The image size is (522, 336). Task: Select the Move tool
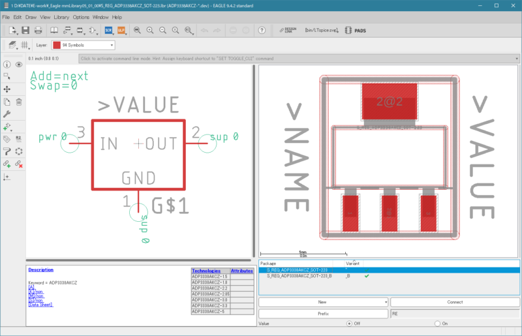click(x=7, y=89)
